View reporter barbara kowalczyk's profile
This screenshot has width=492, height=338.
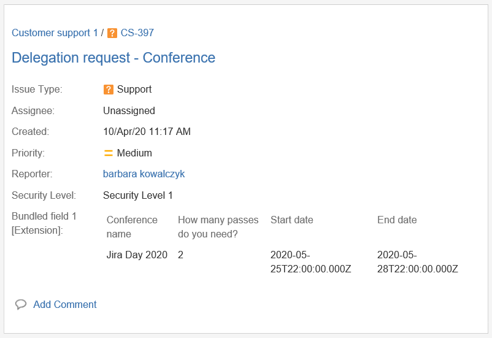point(144,174)
